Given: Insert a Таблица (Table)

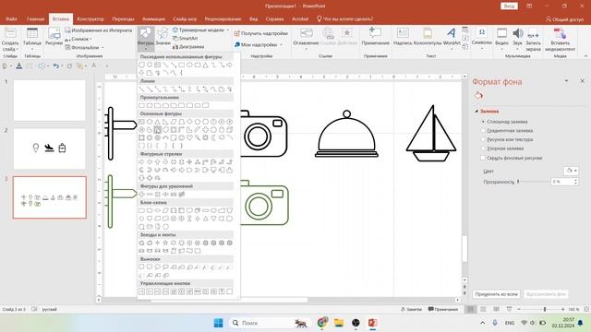Looking at the screenshot, I should 32,38.
